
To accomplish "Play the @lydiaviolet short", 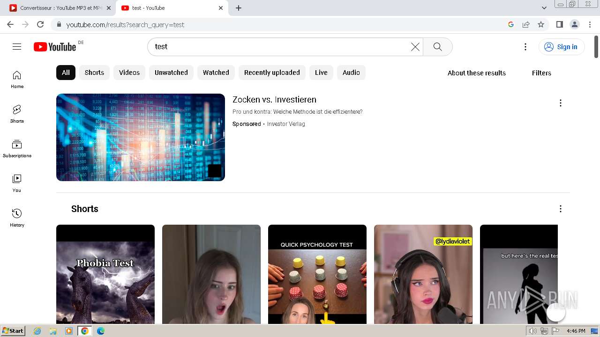I will click(x=423, y=274).
